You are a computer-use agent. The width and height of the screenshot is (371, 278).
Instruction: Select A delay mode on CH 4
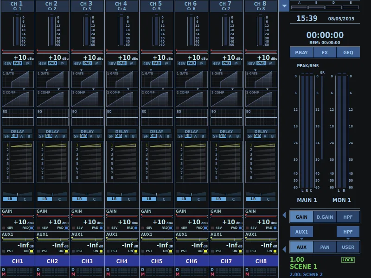click(126, 136)
